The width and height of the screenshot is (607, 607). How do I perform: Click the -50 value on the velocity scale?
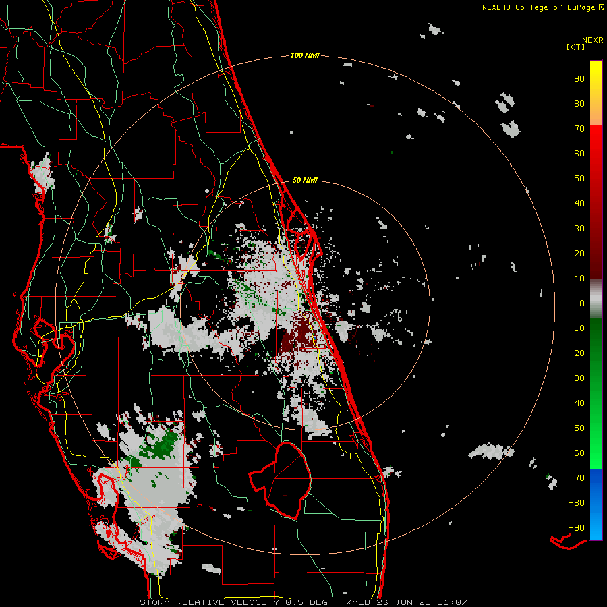point(577,428)
